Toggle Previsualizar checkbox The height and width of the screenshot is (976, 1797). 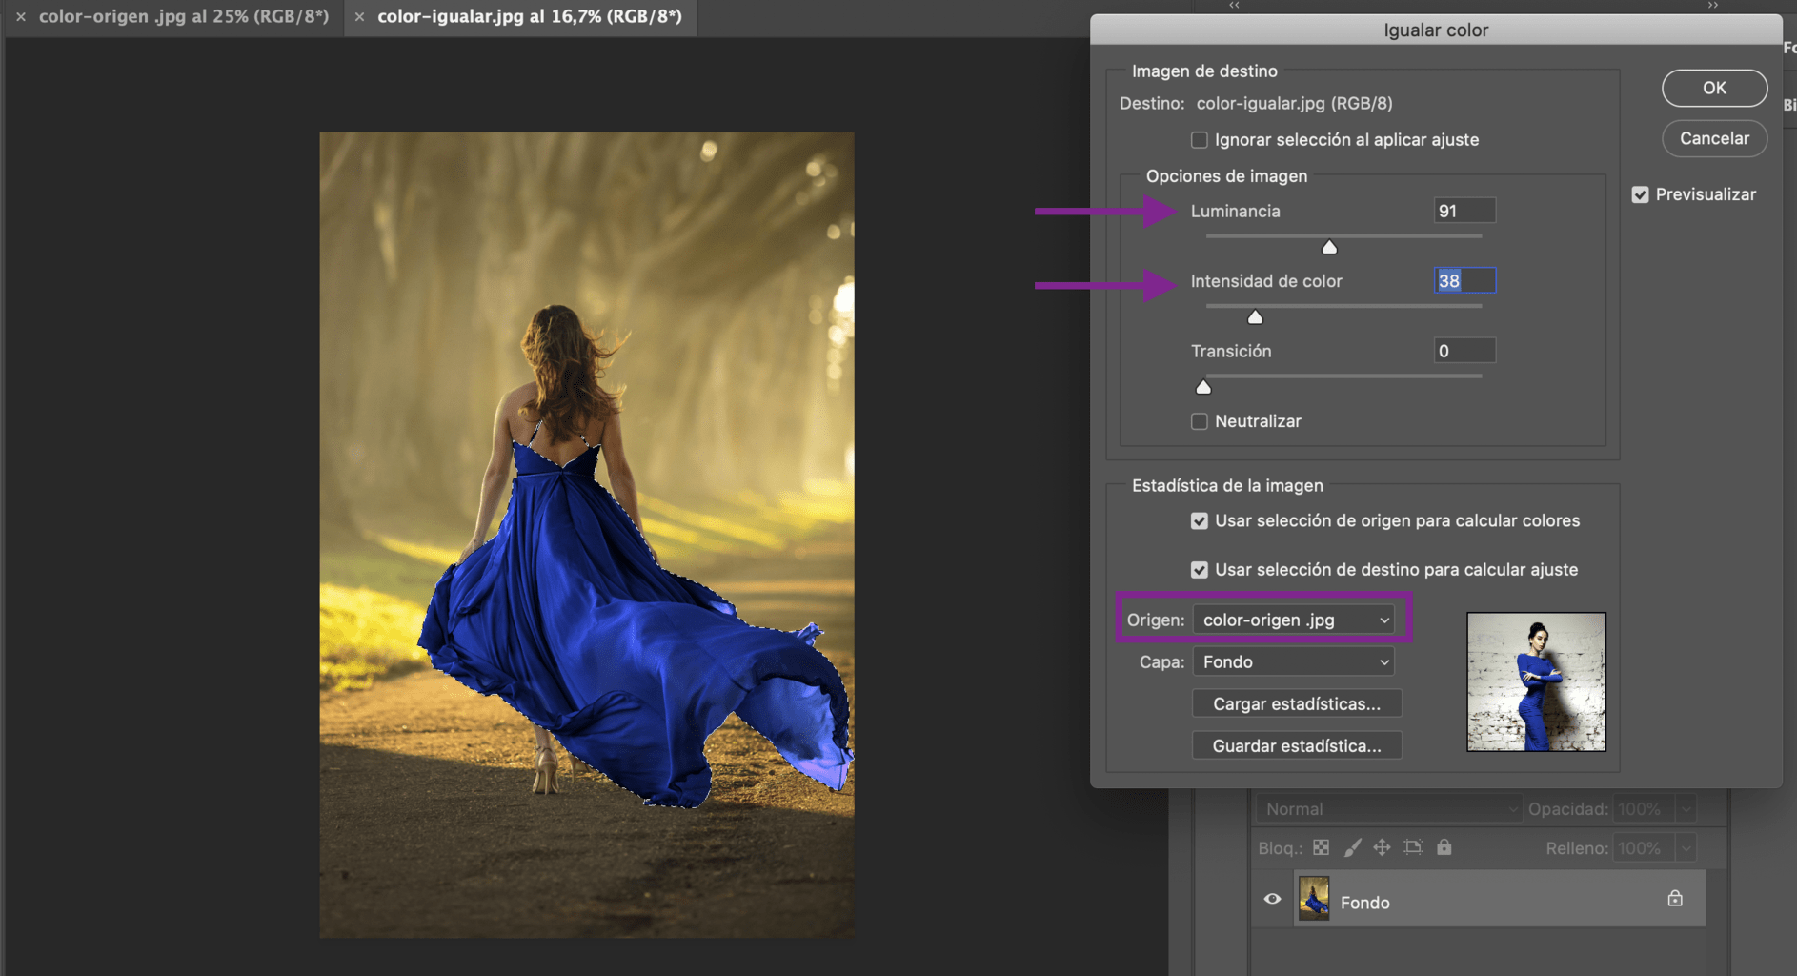click(1640, 194)
